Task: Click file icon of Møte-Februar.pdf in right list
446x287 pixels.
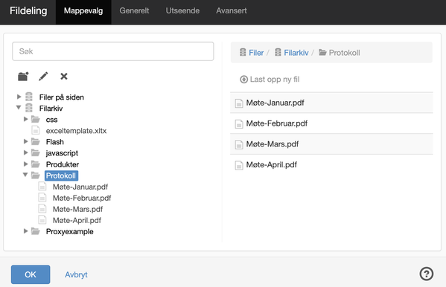Action: coord(239,123)
